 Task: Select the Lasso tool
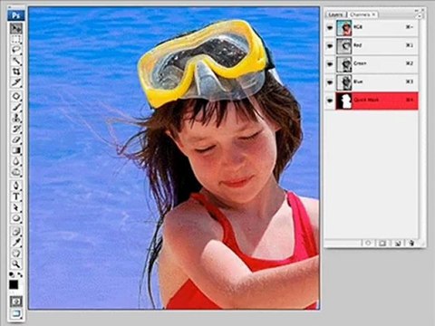pos(16,50)
